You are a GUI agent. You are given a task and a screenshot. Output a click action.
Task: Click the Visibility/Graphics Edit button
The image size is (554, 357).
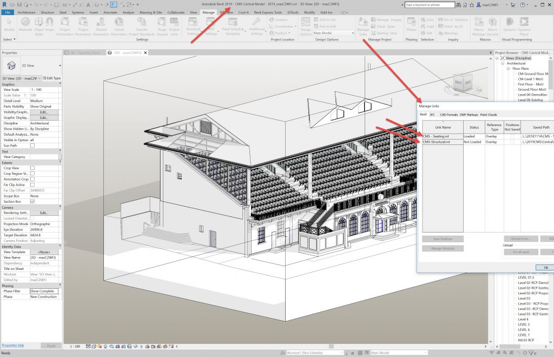[44, 112]
